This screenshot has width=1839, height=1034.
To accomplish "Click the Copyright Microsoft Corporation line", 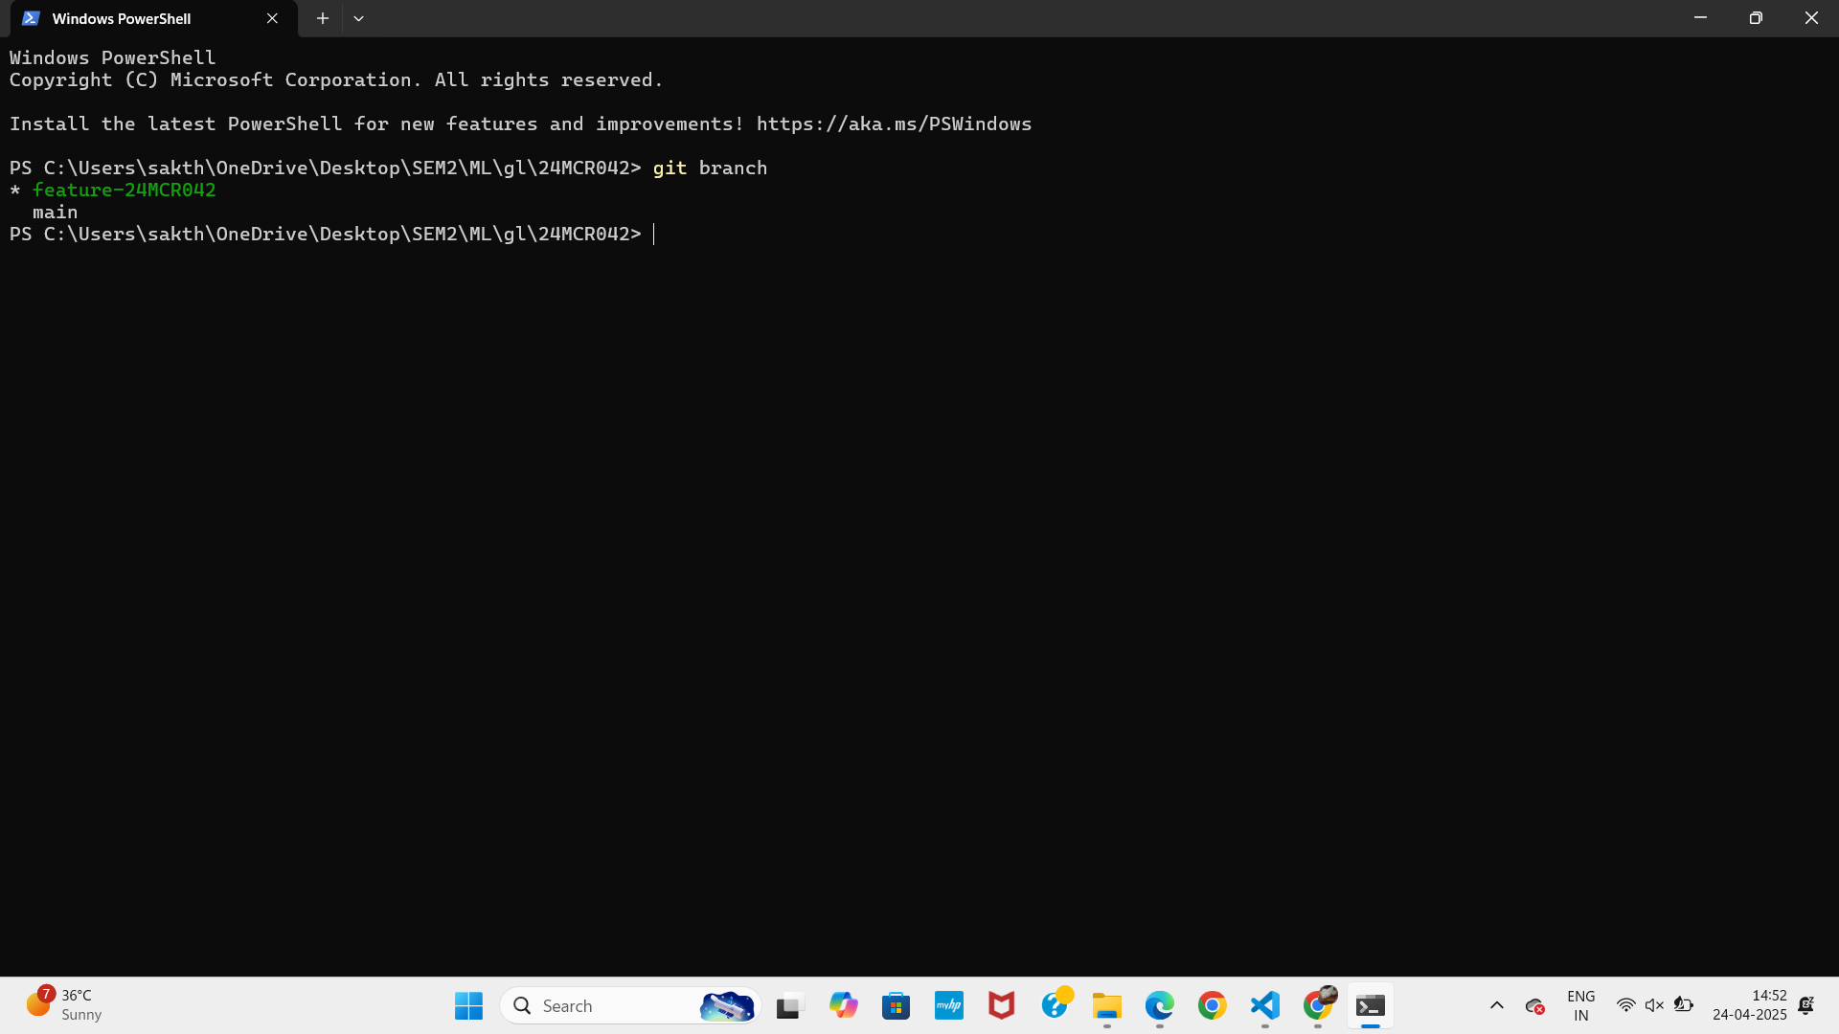I will click(x=336, y=79).
